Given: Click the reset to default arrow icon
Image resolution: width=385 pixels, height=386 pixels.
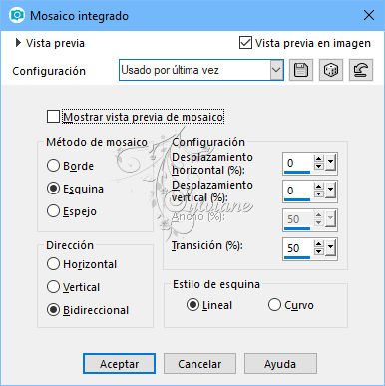Looking at the screenshot, I should pos(361,70).
